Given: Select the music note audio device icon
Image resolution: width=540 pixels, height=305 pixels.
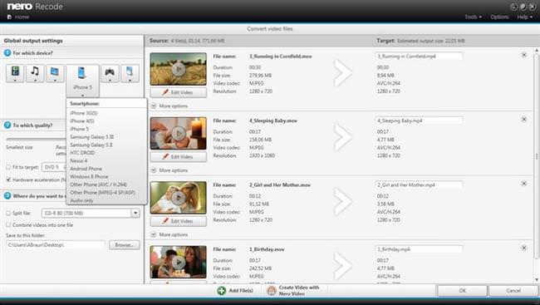Looking at the screenshot, I should point(35,72).
